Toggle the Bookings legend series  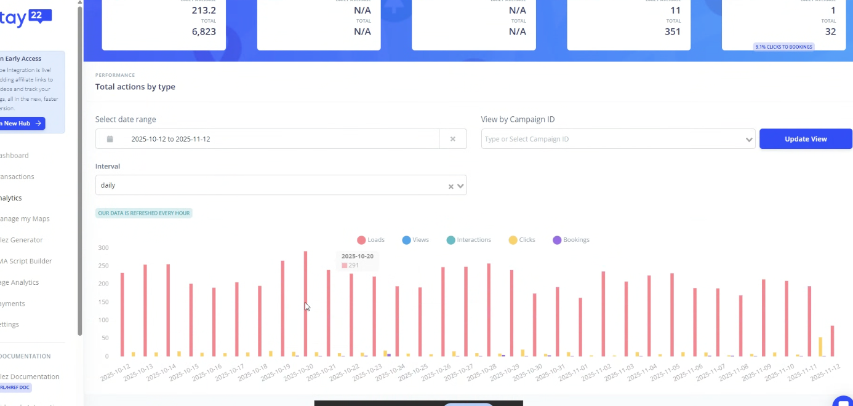(x=571, y=240)
